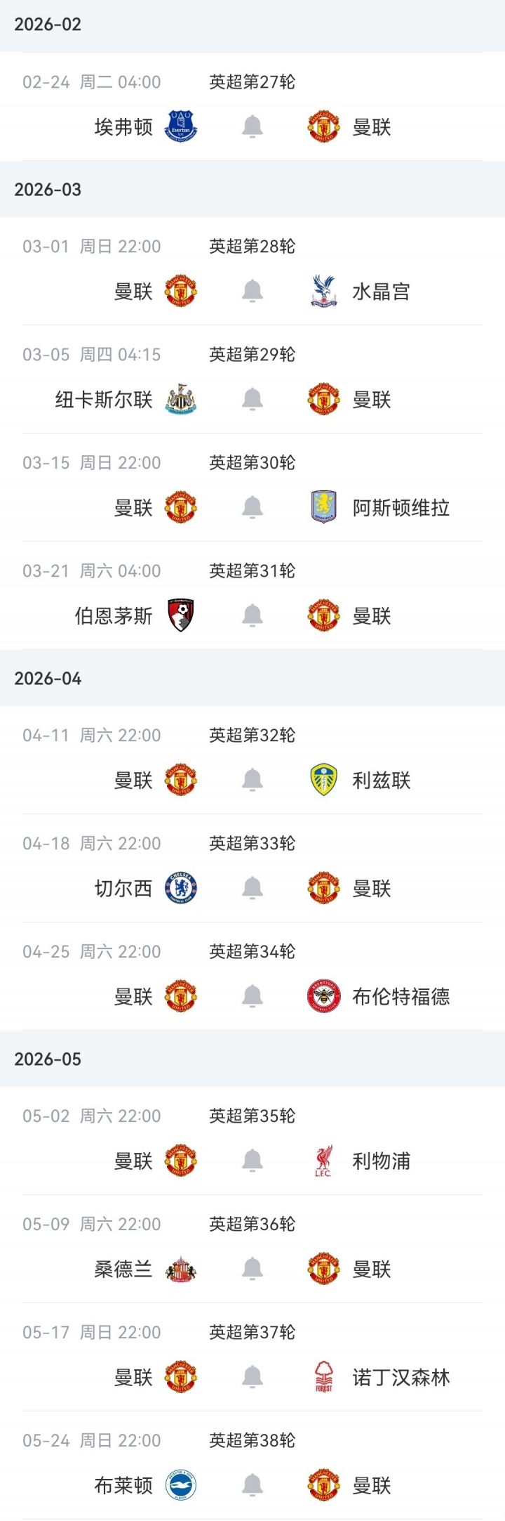Click the Everton club crest

pos(181,127)
